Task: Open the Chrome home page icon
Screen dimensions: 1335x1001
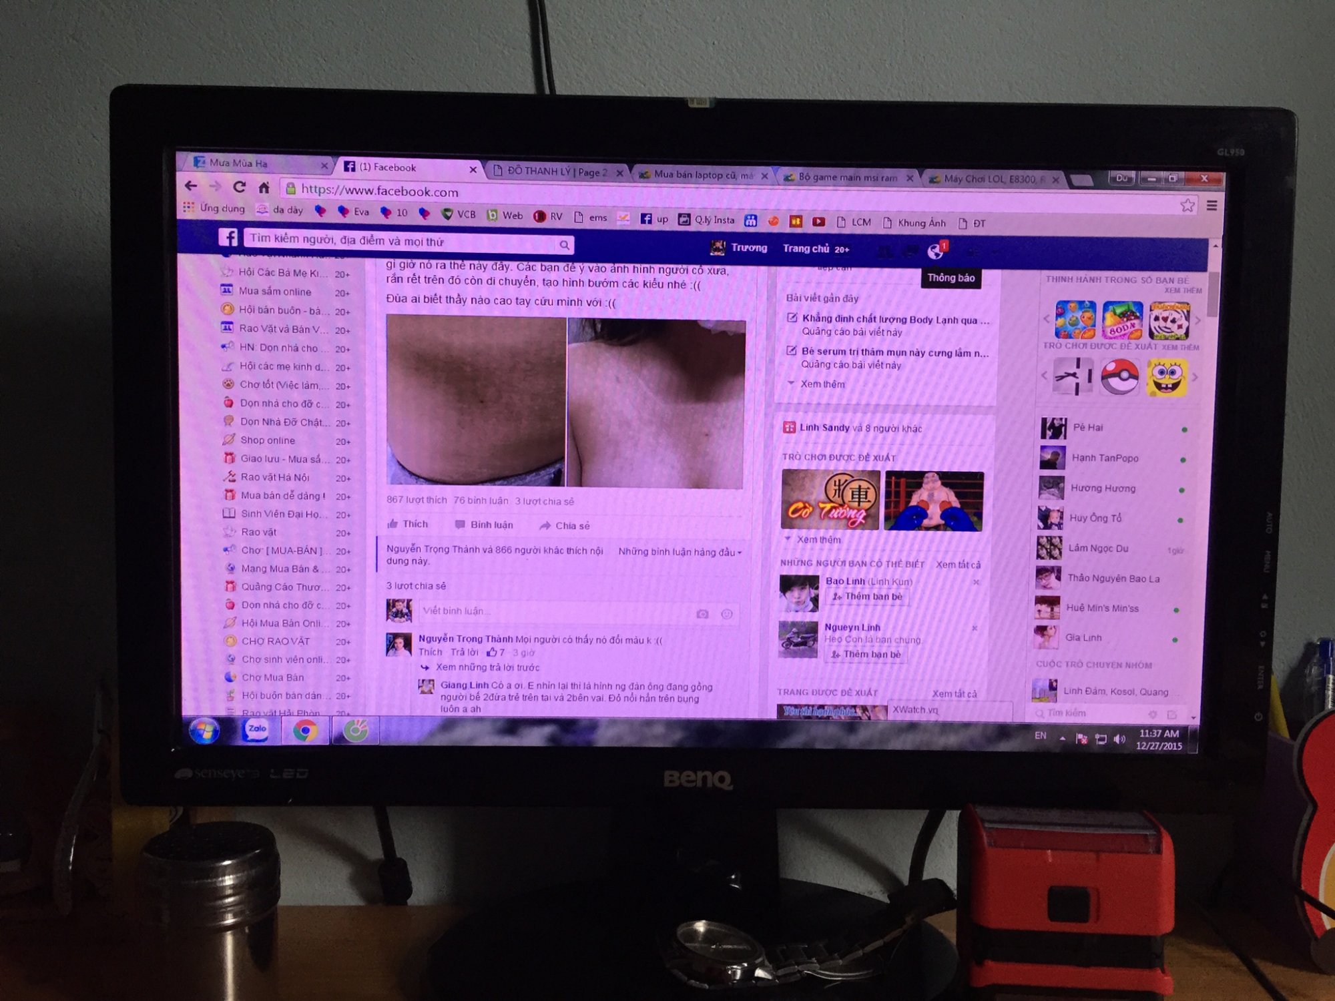Action: click(x=264, y=188)
